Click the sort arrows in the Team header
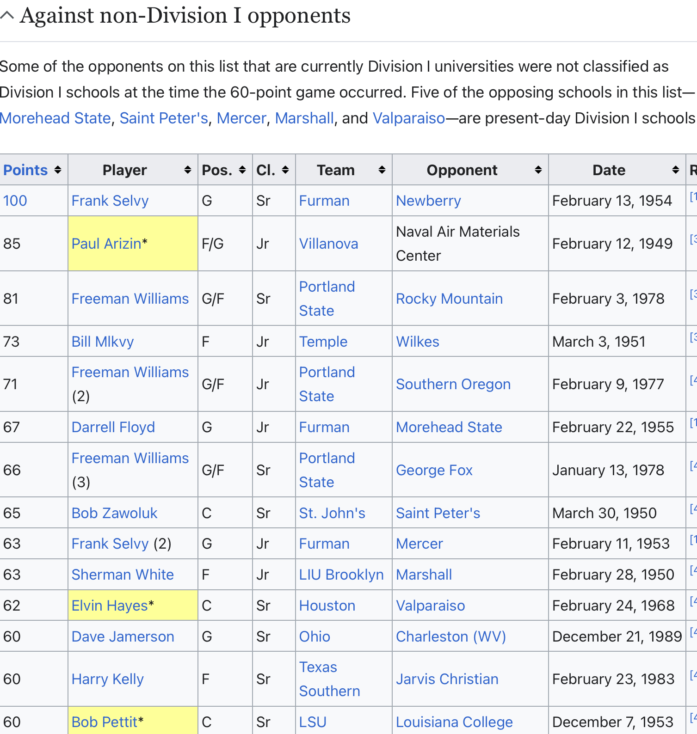 (382, 170)
